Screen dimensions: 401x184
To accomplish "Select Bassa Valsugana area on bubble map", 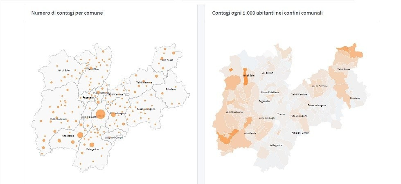I will pyautogui.click(x=146, y=109).
